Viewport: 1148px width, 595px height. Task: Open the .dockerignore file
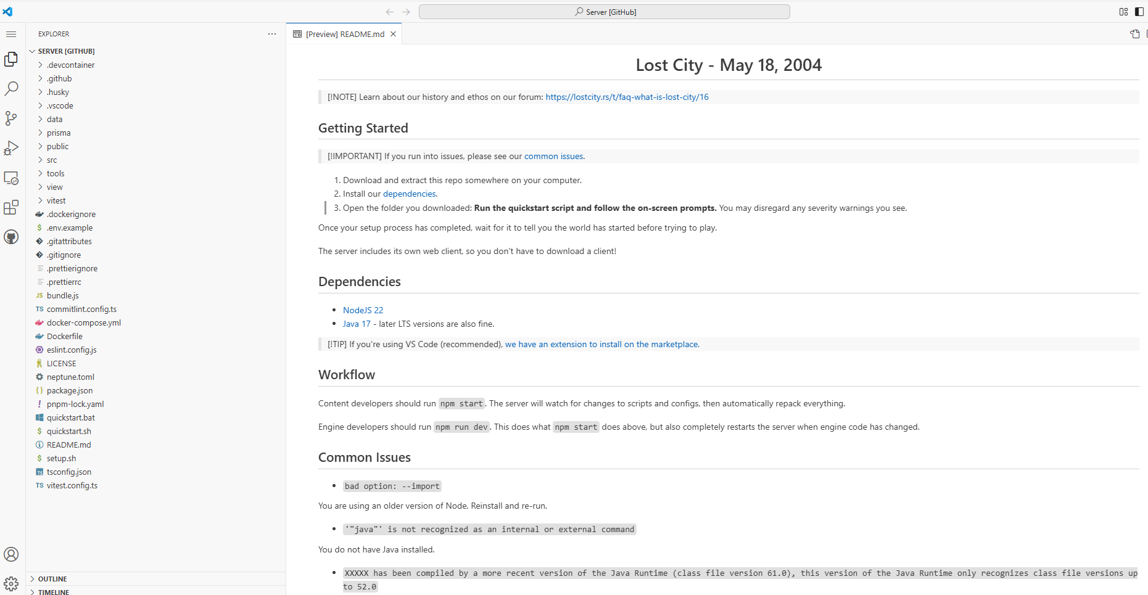coord(156,214)
